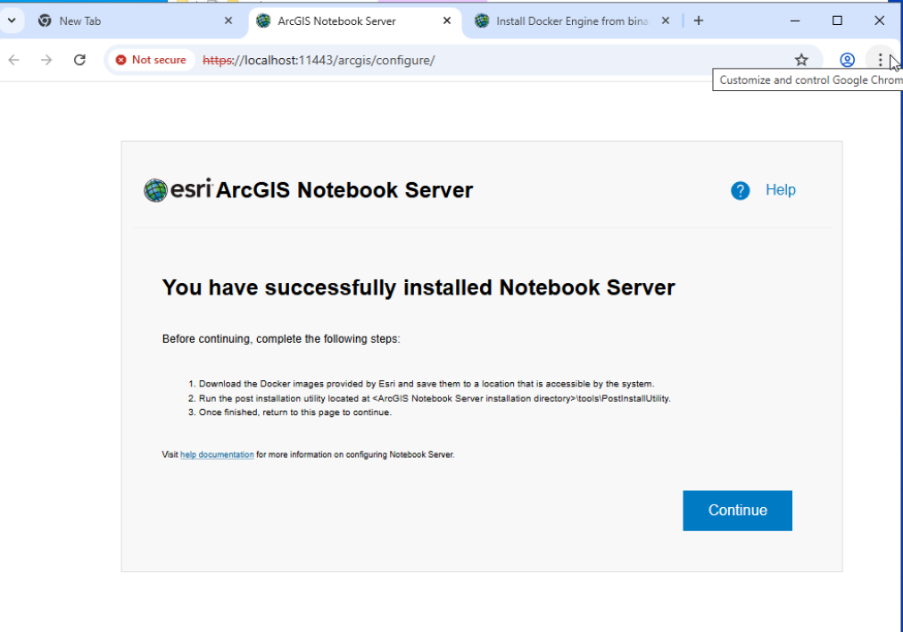Switch to the Install Docker Engine tab
Image resolution: width=903 pixels, height=632 pixels.
pos(572,21)
